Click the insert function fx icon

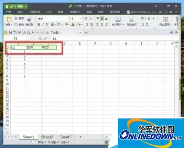[46, 38]
